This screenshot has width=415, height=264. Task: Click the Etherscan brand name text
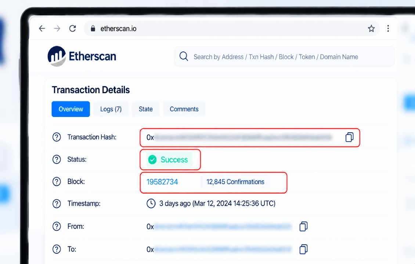[93, 56]
